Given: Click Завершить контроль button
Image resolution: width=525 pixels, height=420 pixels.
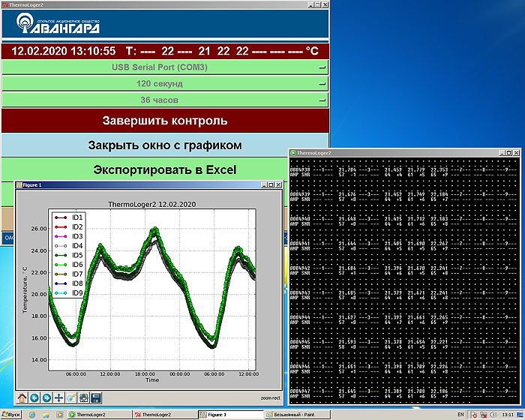Looking at the screenshot, I should 165,121.
